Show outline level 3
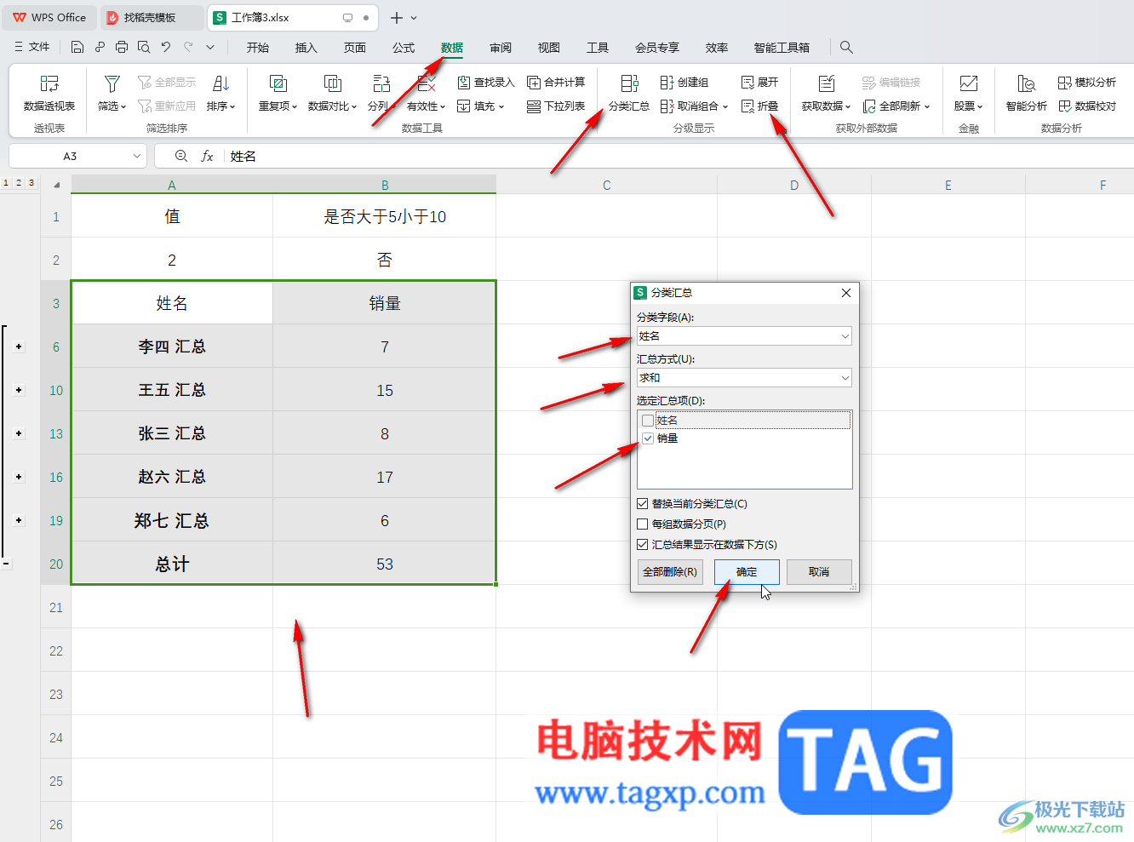This screenshot has height=842, width=1134. click(x=31, y=183)
